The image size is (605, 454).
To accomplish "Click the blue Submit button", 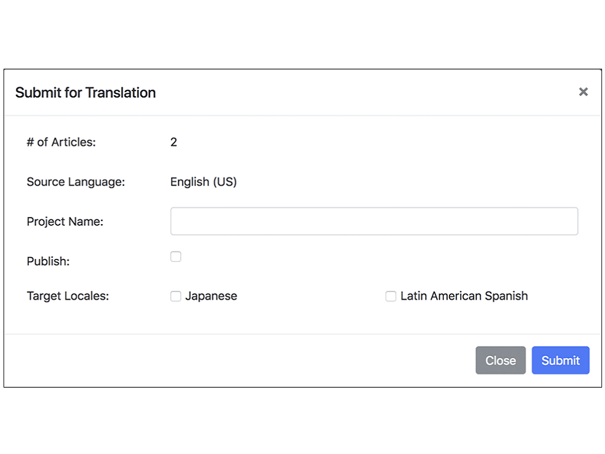I will pos(560,360).
